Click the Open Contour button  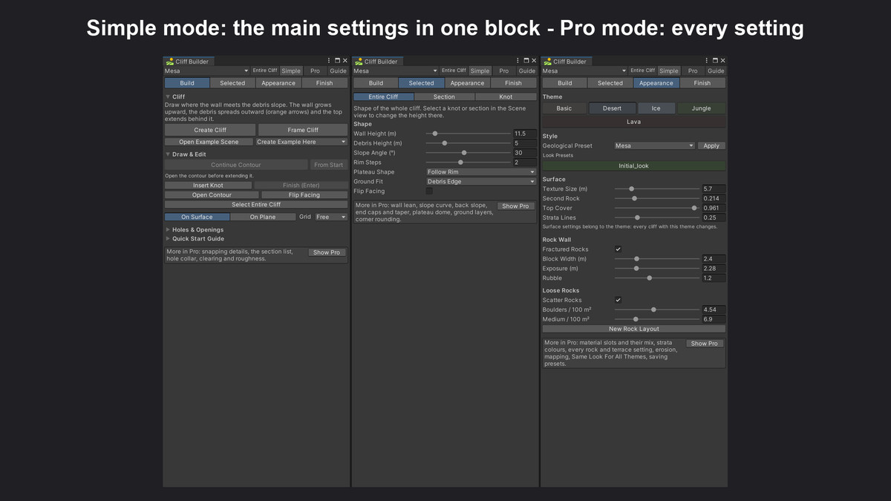coord(212,194)
